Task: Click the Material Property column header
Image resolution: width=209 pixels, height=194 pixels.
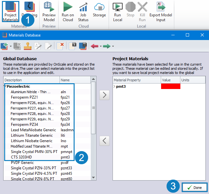Action: 137,80
